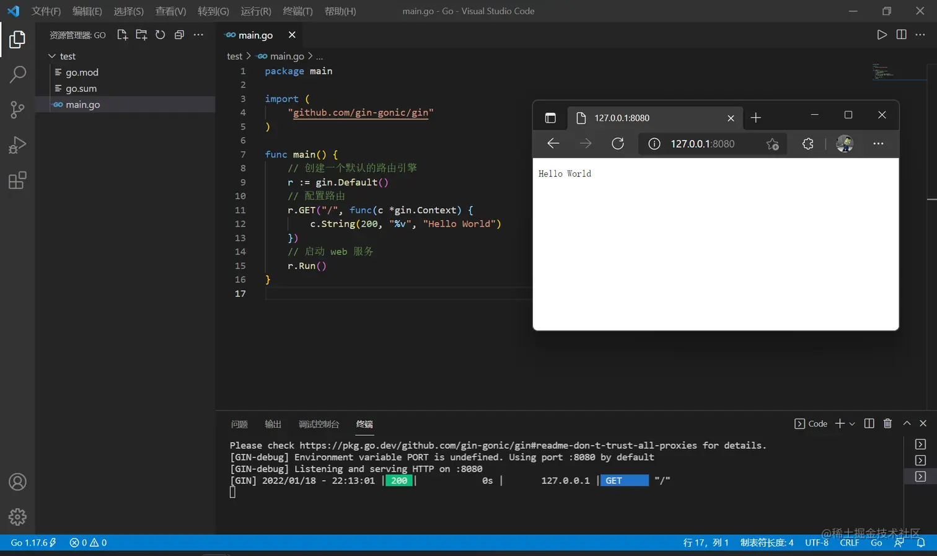Open the Source Control view
This screenshot has height=556, width=937.
tap(17, 110)
